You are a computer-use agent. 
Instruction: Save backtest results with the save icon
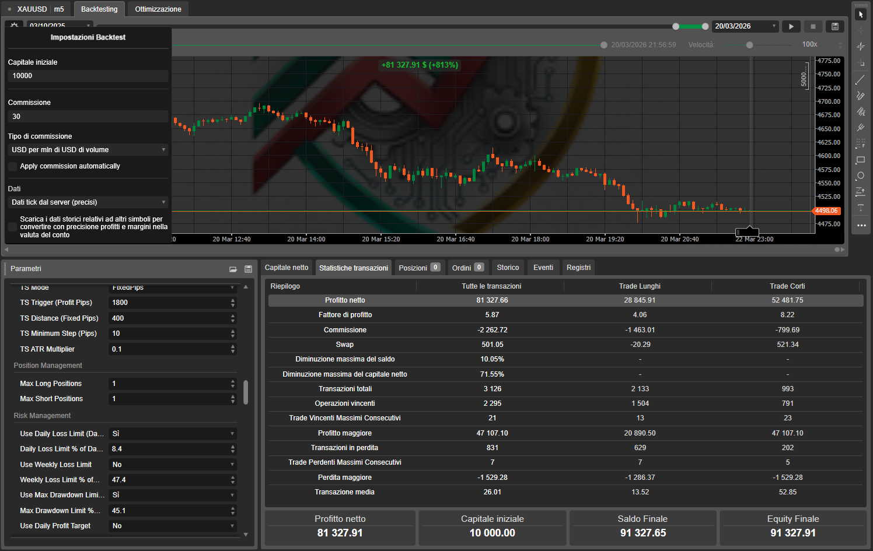tap(834, 26)
